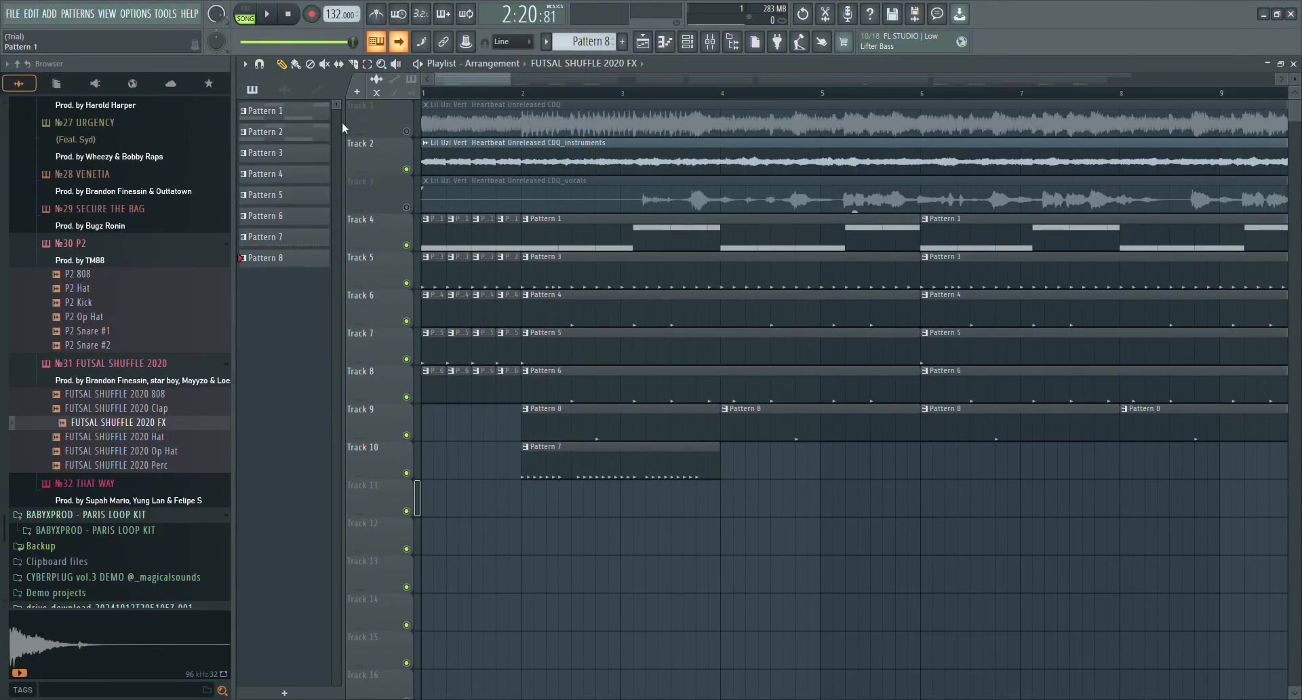This screenshot has height=700, width=1302.
Task: Toggle the Playlist snap magnet icon
Action: pyautogui.click(x=259, y=64)
